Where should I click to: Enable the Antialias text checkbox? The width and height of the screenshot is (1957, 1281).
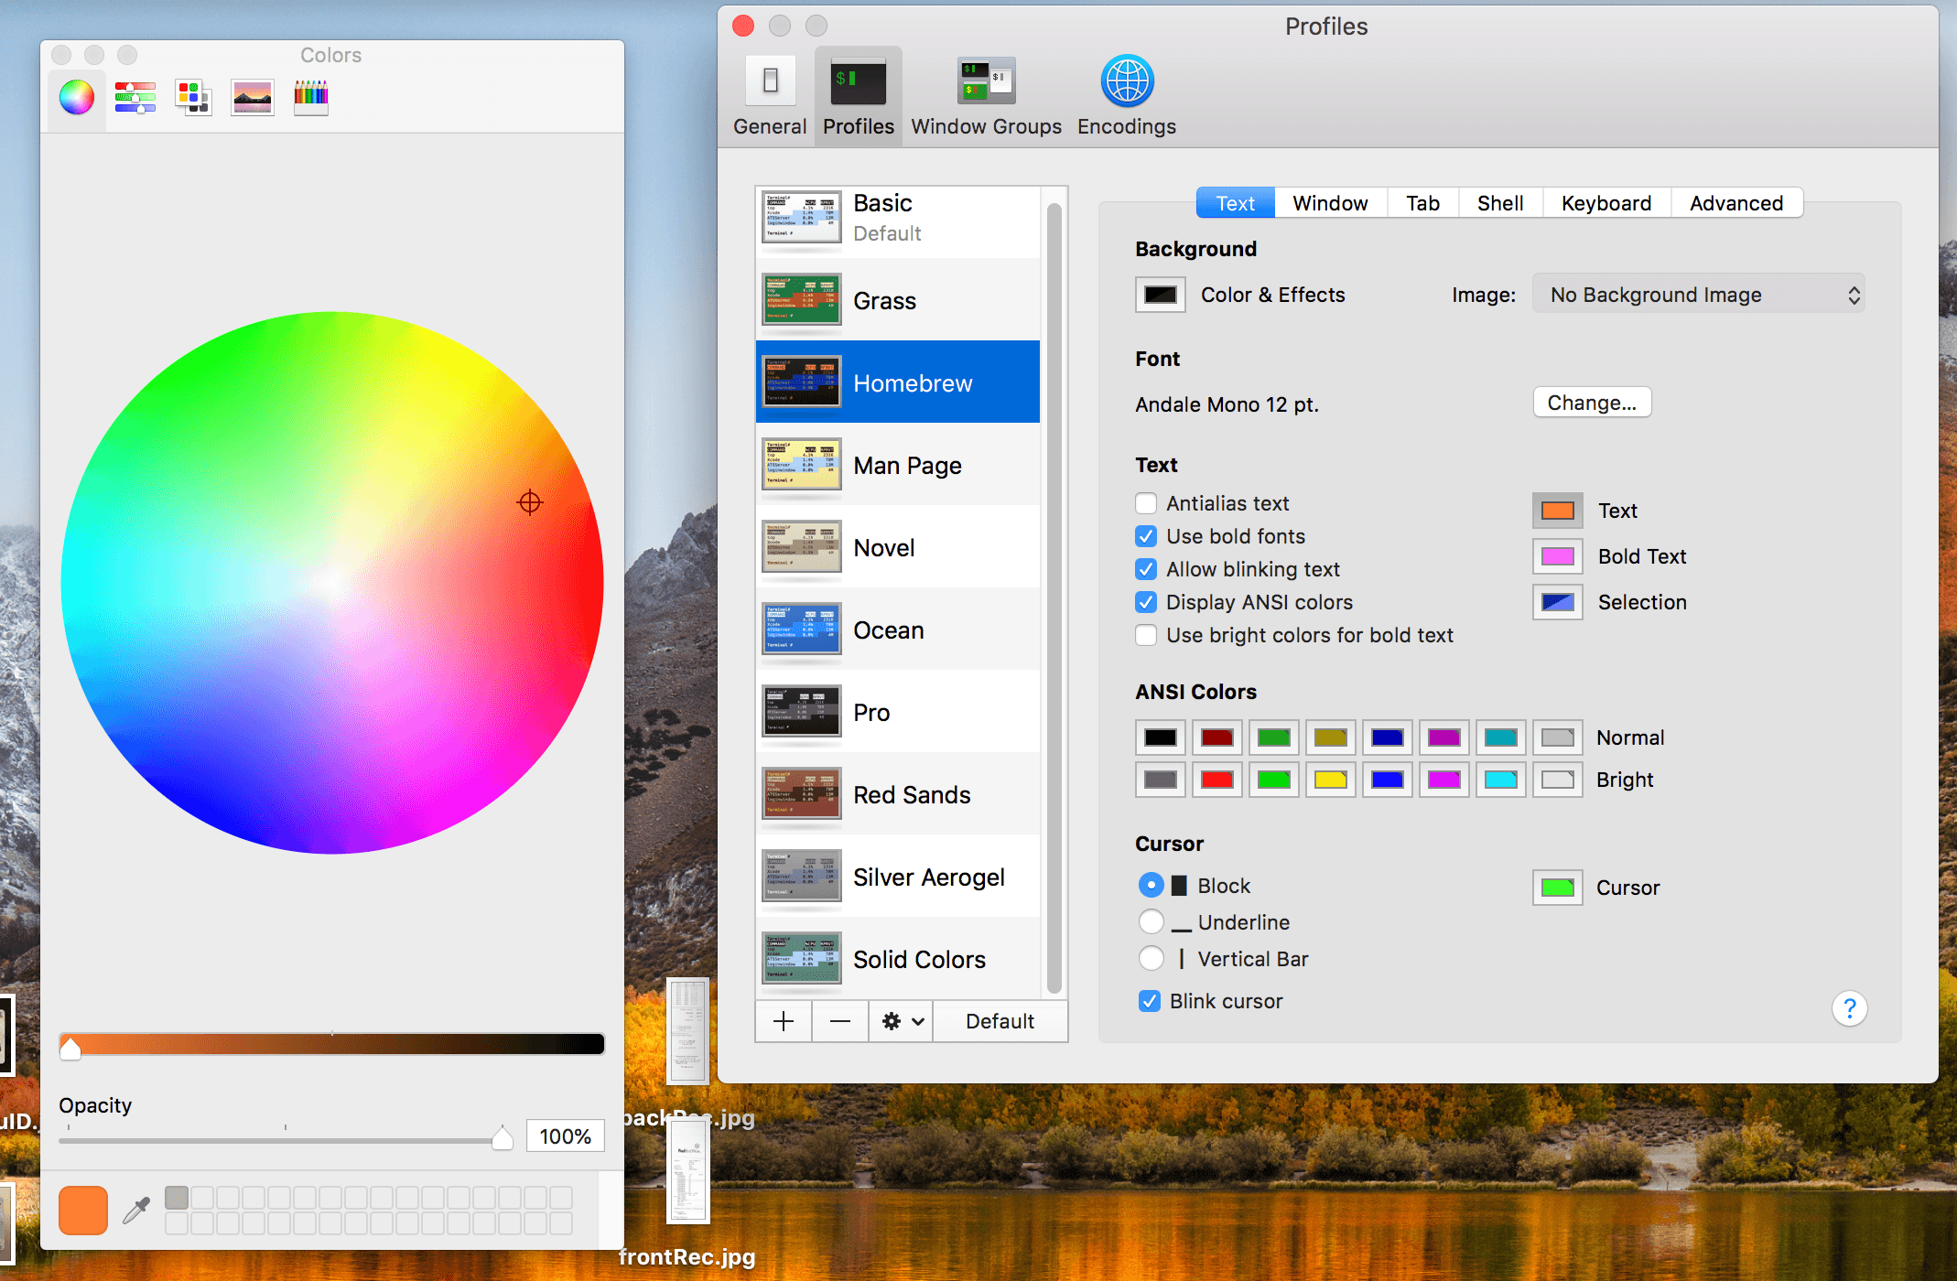tap(1146, 503)
